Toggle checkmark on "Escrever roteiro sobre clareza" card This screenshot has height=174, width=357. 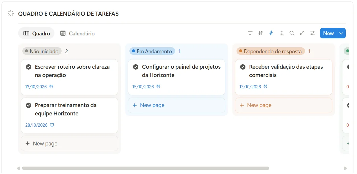29,67
